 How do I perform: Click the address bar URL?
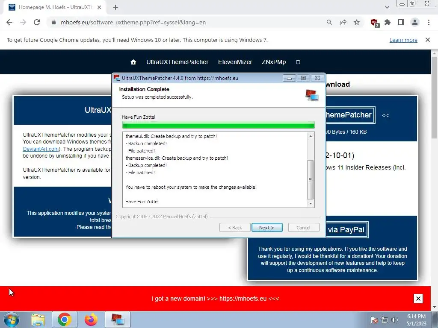pos(133,22)
